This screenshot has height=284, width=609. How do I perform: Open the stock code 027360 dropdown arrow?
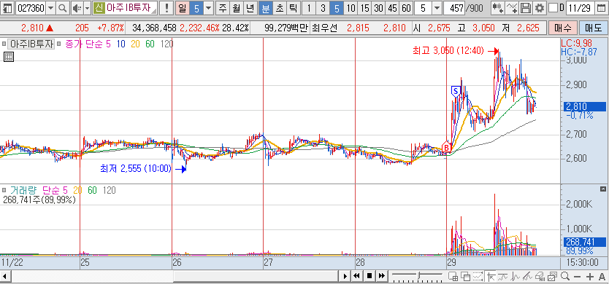click(x=50, y=8)
